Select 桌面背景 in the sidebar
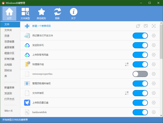The height and width of the screenshot is (123, 163). pyautogui.click(x=9, y=47)
